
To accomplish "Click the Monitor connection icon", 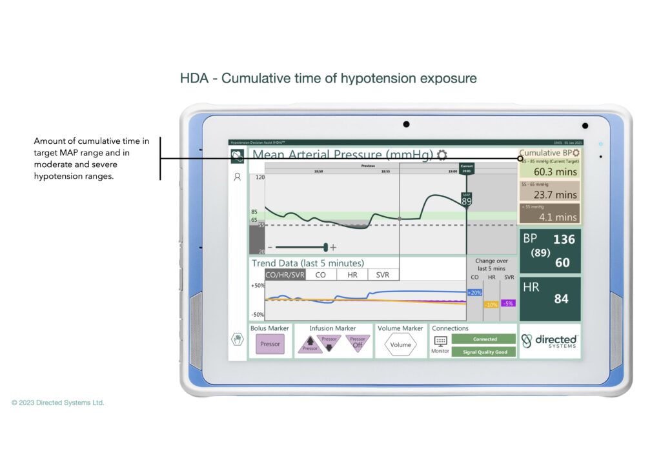I will coord(440,341).
